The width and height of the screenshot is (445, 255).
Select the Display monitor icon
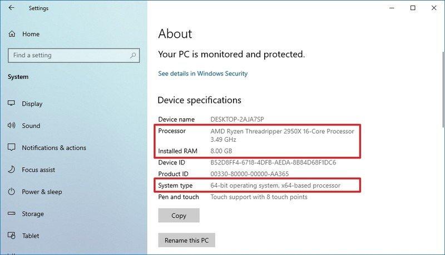click(x=11, y=103)
